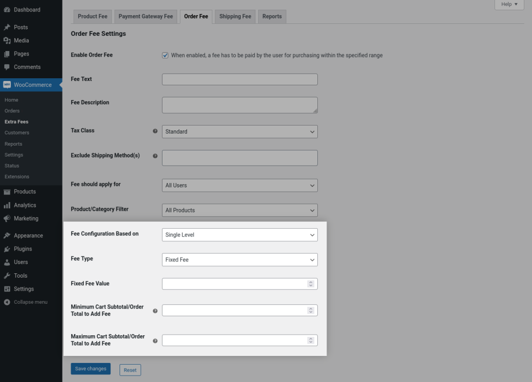Click the Save changes button
This screenshot has width=532, height=382.
(x=90, y=369)
